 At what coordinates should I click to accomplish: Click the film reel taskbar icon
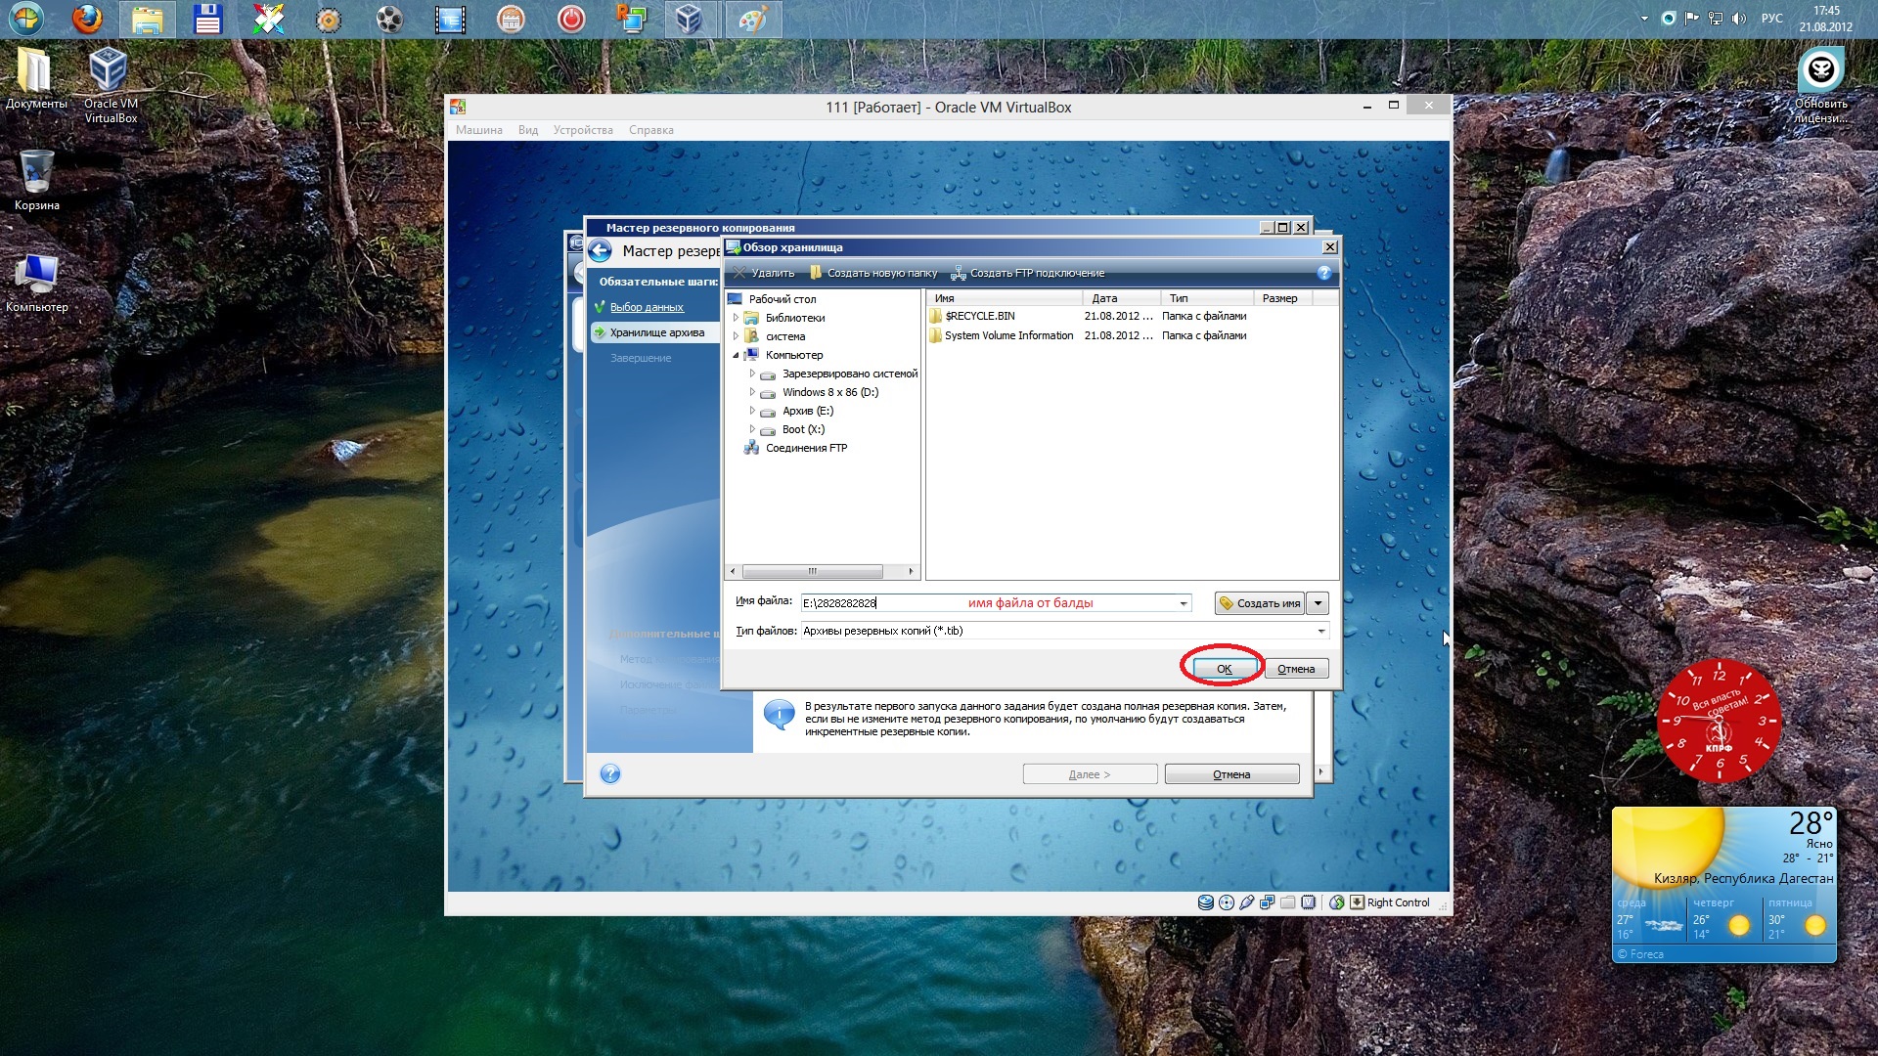coord(389,19)
